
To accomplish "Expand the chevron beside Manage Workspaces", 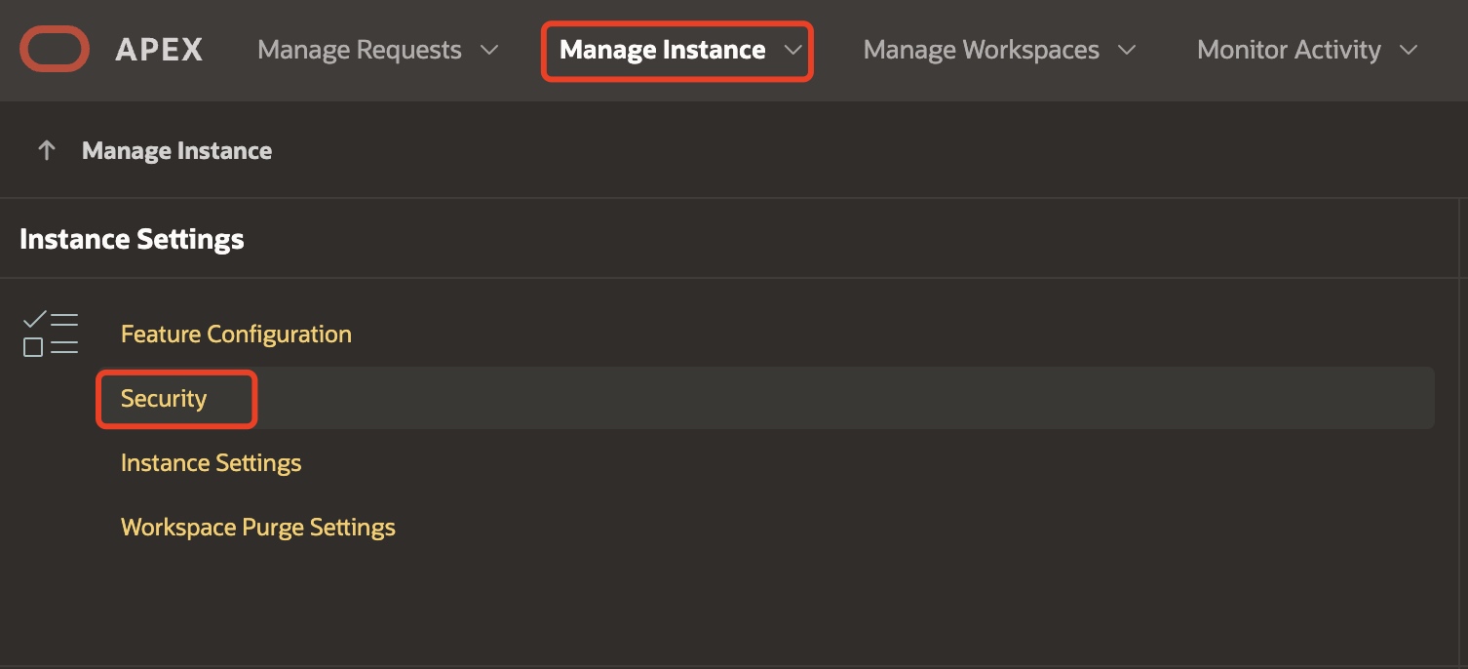I will click(x=1127, y=50).
